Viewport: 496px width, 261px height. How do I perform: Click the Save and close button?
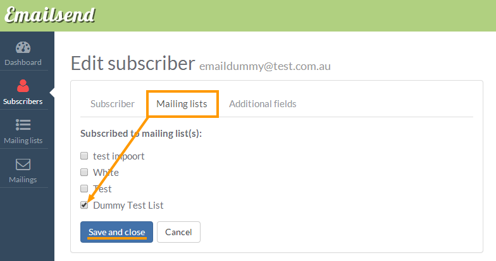click(x=116, y=232)
